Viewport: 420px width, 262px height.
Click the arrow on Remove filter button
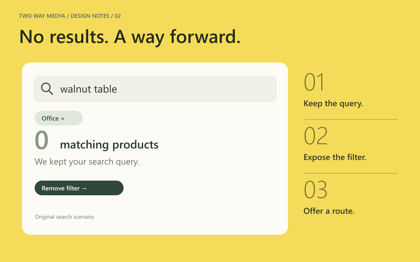[x=84, y=188]
